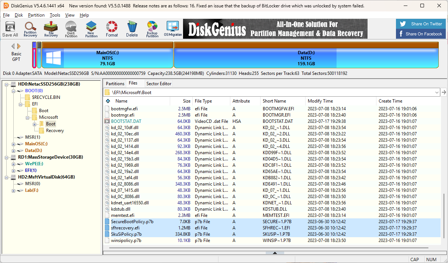Select EFI(1) under RD1 MassStorageDevice
The width and height of the screenshot is (448, 263).
tap(31, 170)
